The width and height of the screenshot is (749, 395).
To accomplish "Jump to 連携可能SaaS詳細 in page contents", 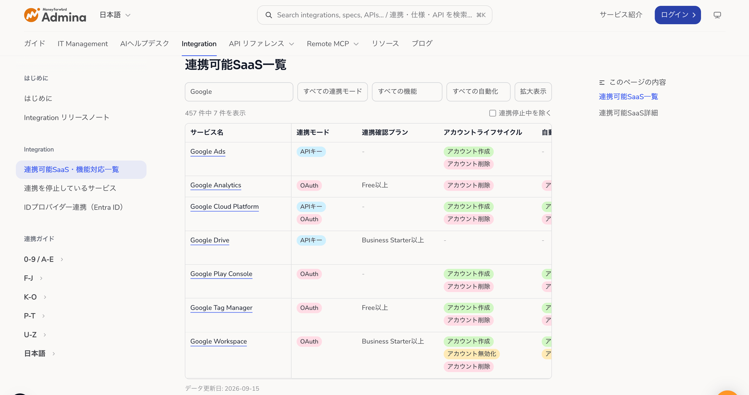I will tap(628, 113).
